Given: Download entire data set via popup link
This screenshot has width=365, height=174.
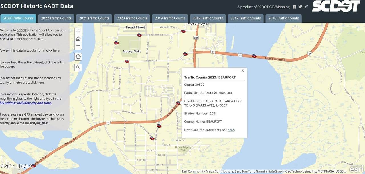Looking at the screenshot, I should [x=231, y=130].
